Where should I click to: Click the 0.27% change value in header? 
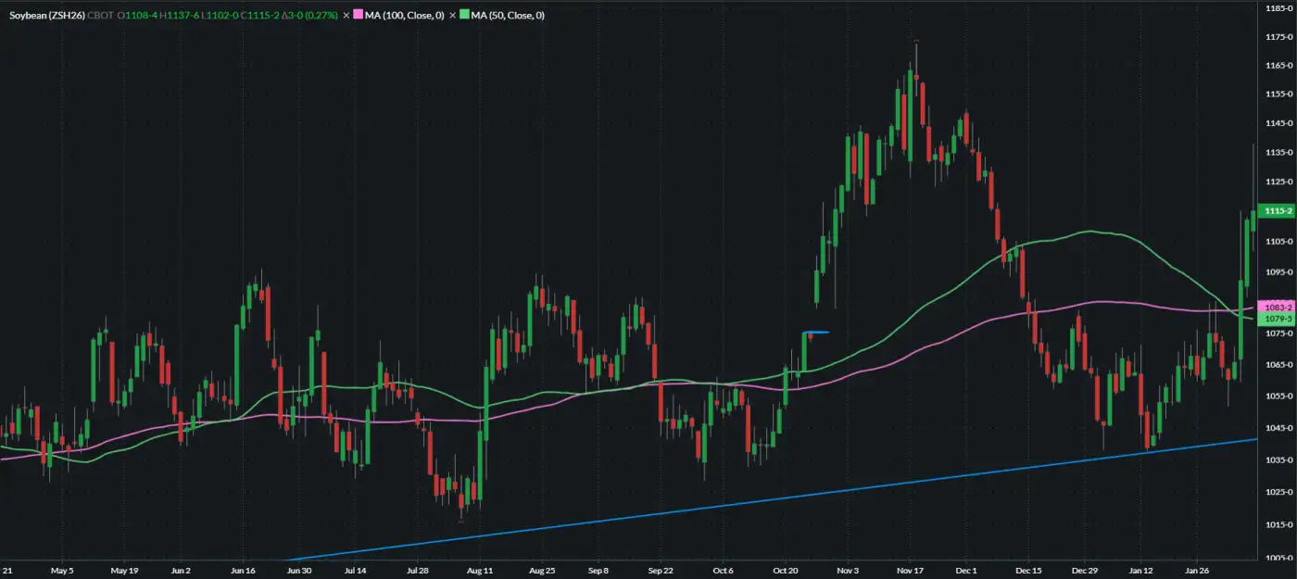point(321,16)
